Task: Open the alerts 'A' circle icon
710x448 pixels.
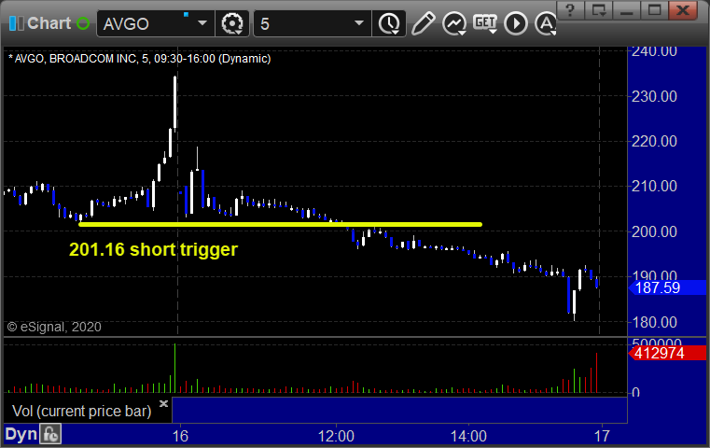Action: click(546, 23)
